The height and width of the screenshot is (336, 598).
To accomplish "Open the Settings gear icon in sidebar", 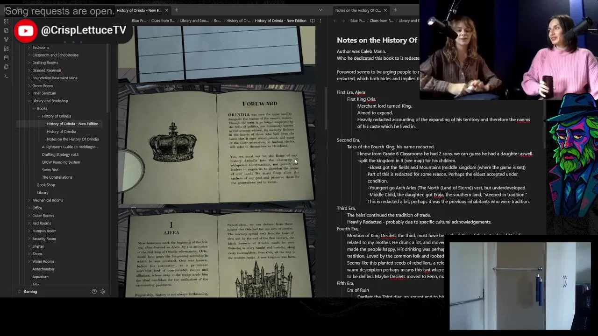I will [102, 291].
